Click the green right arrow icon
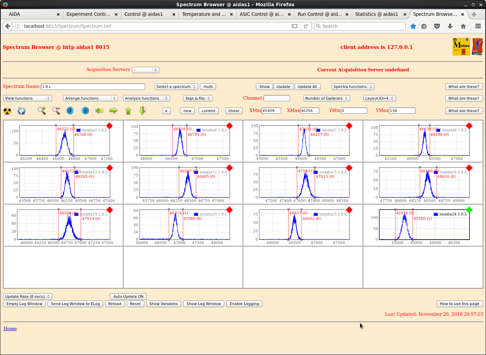486x355 pixels. tap(113, 111)
